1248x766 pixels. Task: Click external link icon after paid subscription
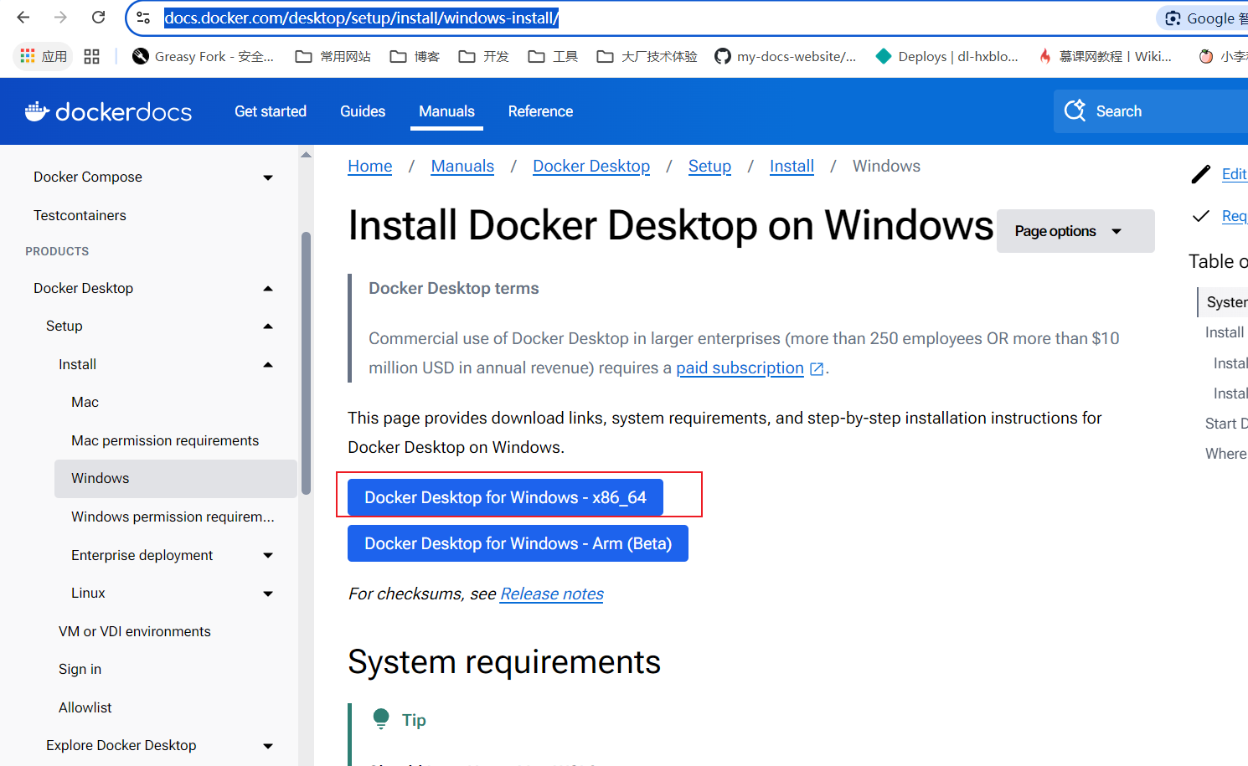coord(817,368)
